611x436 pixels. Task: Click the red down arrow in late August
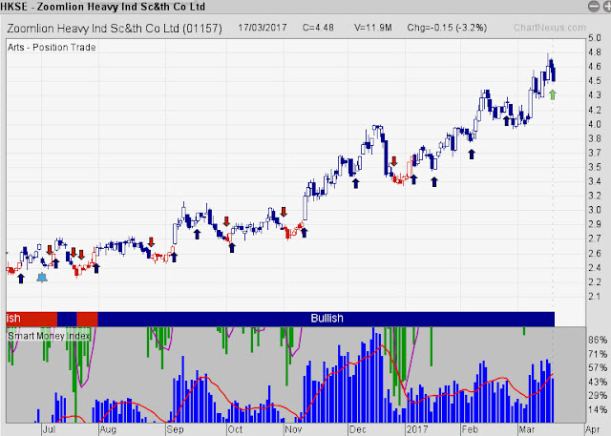pos(151,241)
